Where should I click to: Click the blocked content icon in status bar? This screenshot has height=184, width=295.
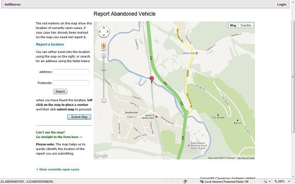[x=185, y=181]
